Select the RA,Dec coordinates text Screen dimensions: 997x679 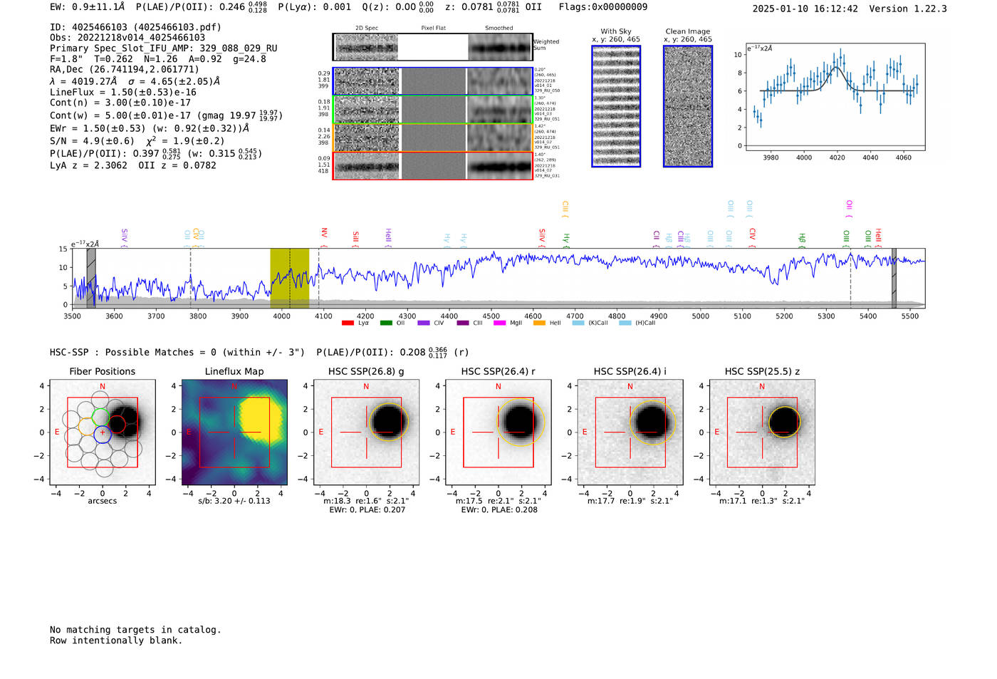coord(125,69)
